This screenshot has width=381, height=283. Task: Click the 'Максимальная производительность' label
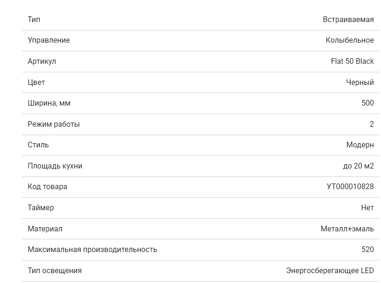click(x=92, y=249)
